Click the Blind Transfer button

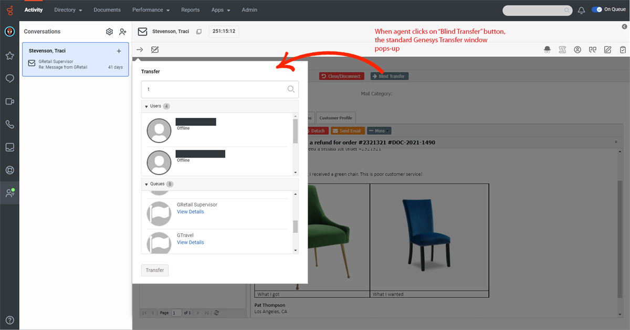389,76
